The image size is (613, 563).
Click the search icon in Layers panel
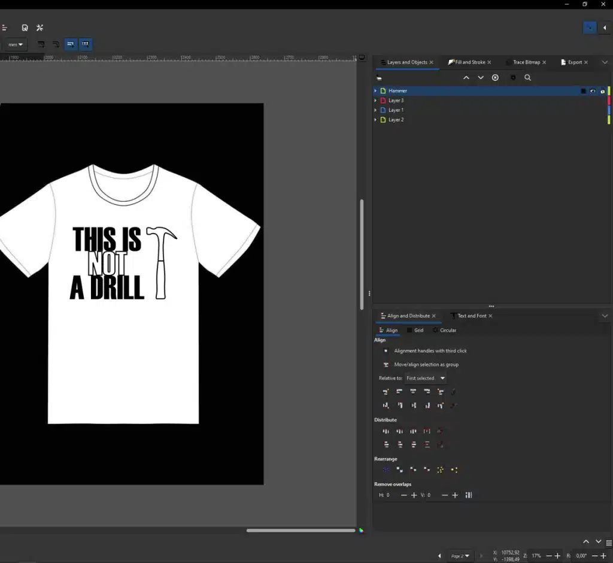(x=527, y=78)
